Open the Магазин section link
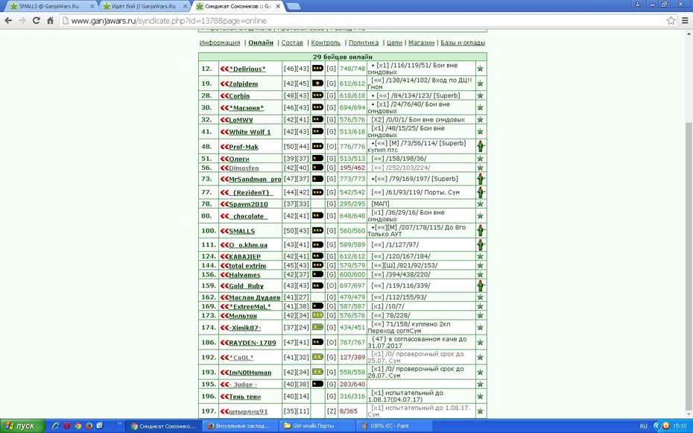The width and height of the screenshot is (693, 433). point(421,43)
